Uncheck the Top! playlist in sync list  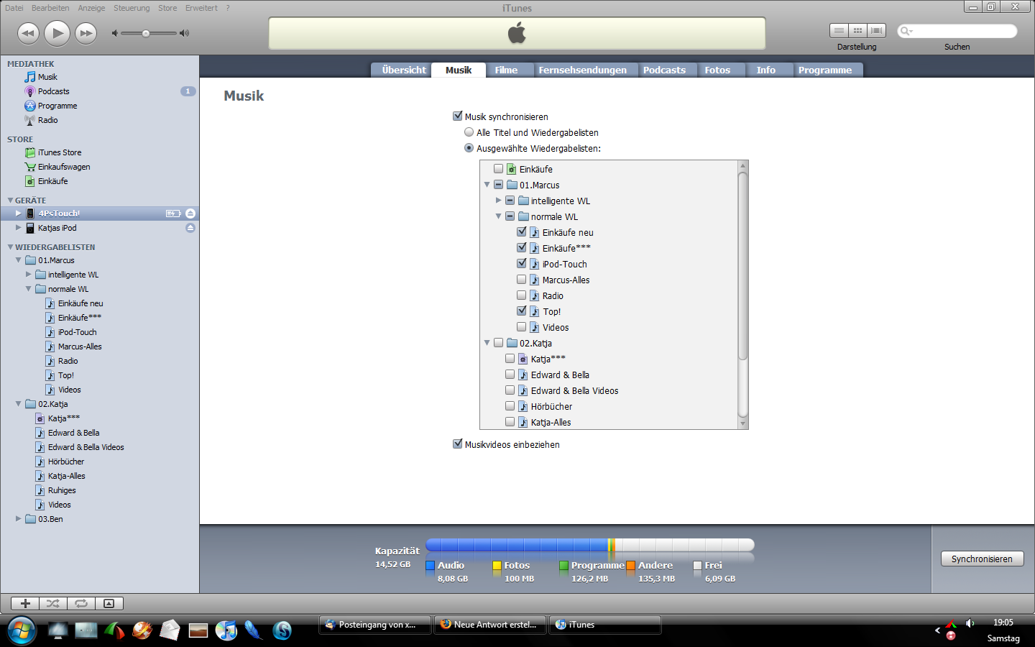point(522,311)
